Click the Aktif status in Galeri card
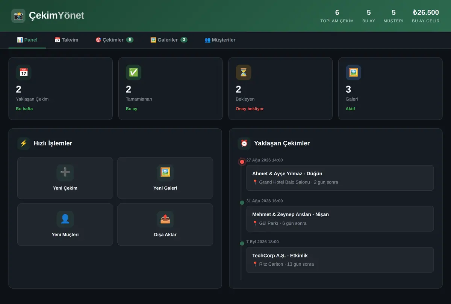This screenshot has height=304, width=451. pos(350,109)
